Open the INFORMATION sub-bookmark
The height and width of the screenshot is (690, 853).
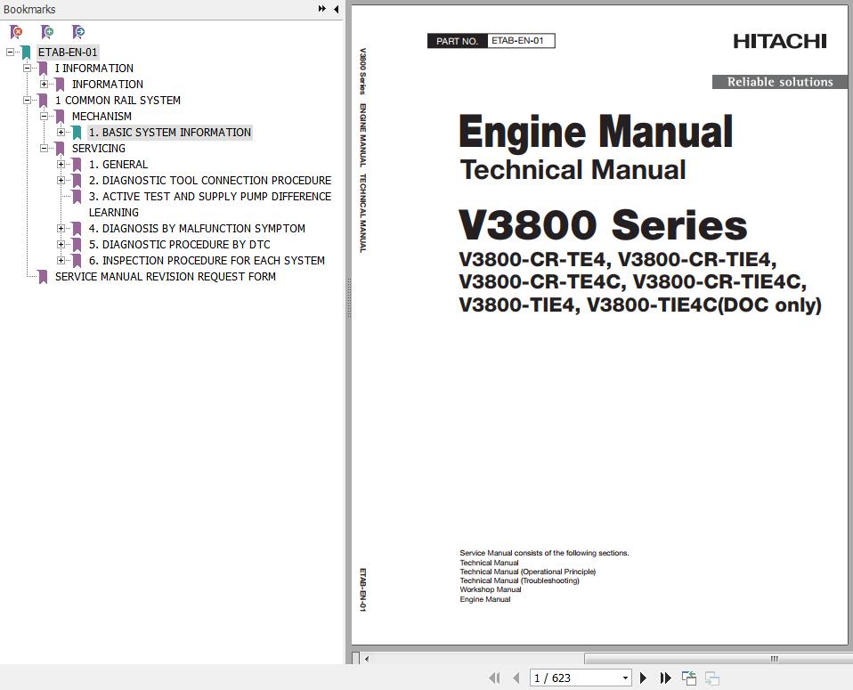pyautogui.click(x=108, y=85)
